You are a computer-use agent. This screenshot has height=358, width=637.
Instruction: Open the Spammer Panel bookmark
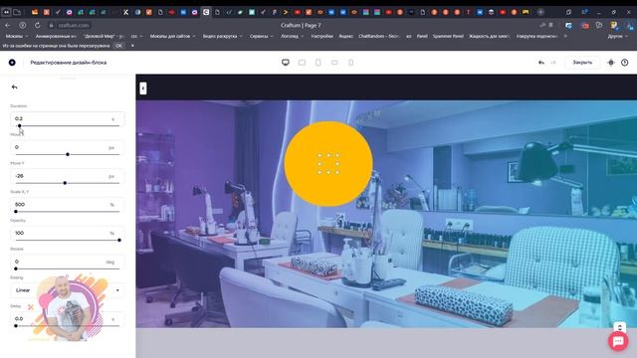coord(448,36)
